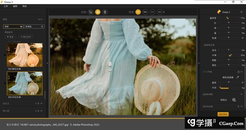Viewport: 246px width, 130px height.
Task: Set zoom to FILL
Action: [x=145, y=12]
